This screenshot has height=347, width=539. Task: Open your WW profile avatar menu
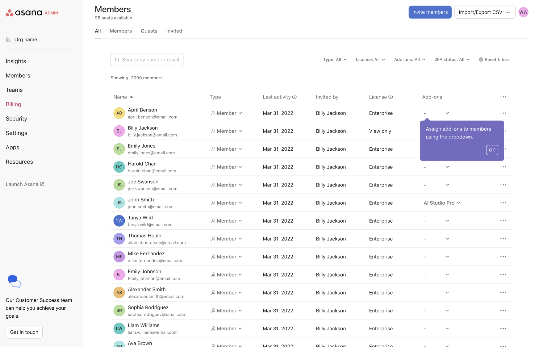pos(524,12)
